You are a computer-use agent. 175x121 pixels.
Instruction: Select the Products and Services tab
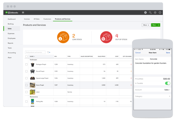(x=63, y=19)
